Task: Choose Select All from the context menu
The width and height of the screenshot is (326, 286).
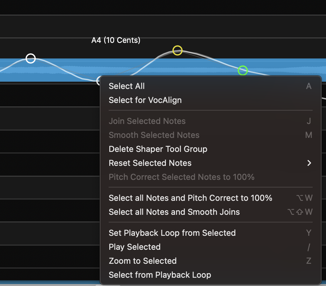Action: tap(127, 86)
